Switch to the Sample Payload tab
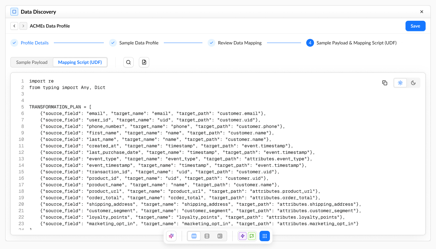This screenshot has width=436, height=249. 32,62
